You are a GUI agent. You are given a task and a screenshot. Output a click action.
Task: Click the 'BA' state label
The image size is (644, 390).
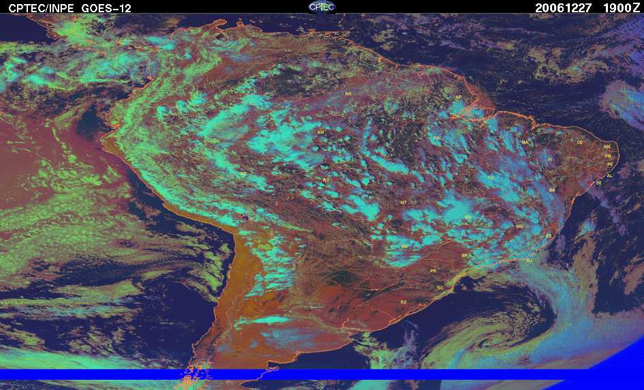point(552,191)
